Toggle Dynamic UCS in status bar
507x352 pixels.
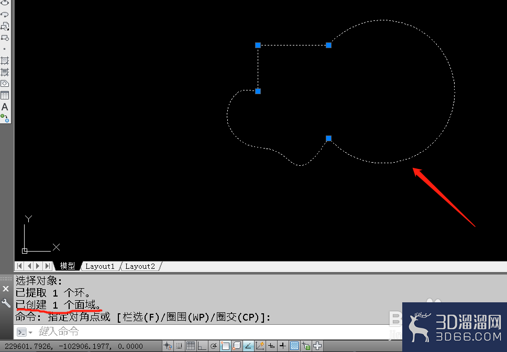pos(260,346)
